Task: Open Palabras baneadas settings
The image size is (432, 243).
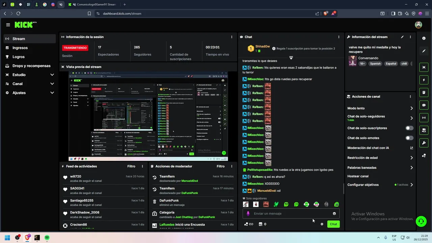Action: coord(380,168)
